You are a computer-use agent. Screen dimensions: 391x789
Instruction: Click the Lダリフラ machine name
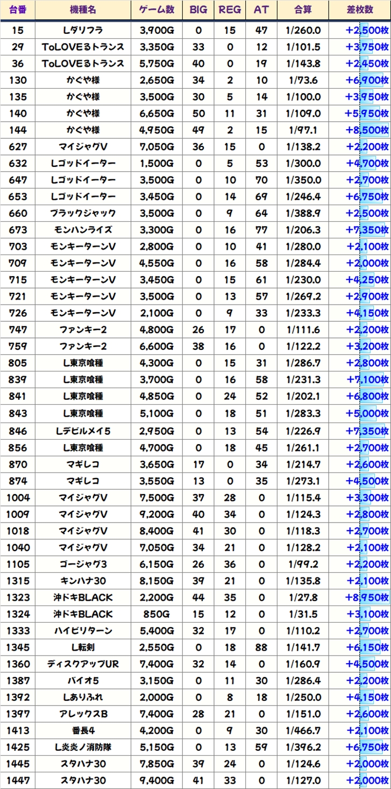(x=83, y=30)
